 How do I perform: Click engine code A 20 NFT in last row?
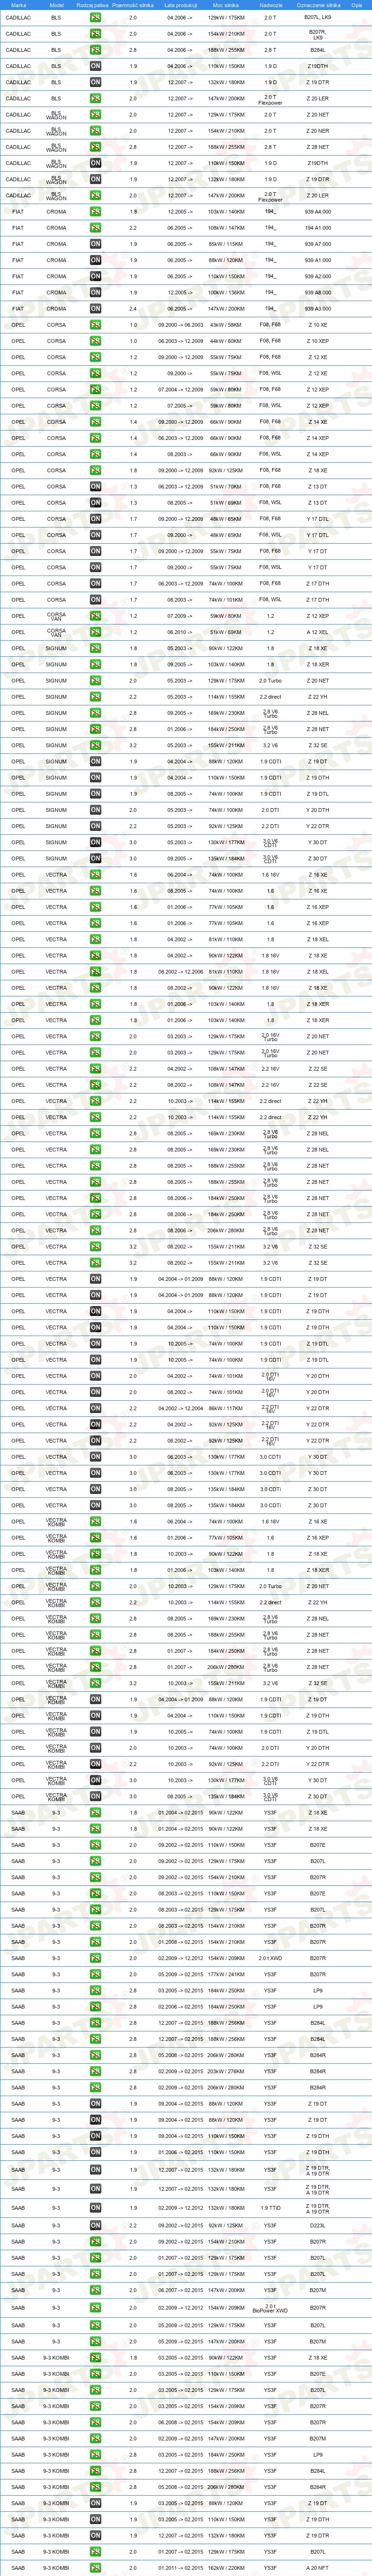click(318, 2567)
